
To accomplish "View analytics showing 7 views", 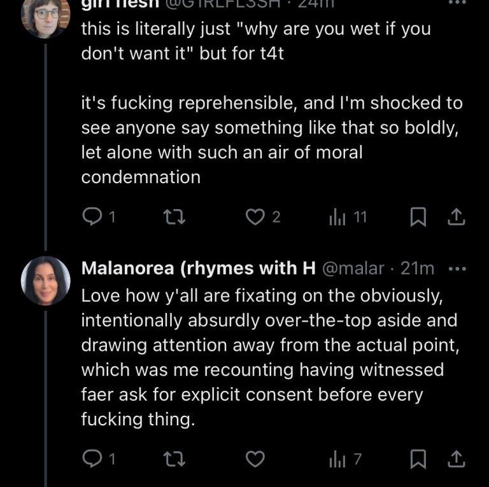I will [x=337, y=458].
